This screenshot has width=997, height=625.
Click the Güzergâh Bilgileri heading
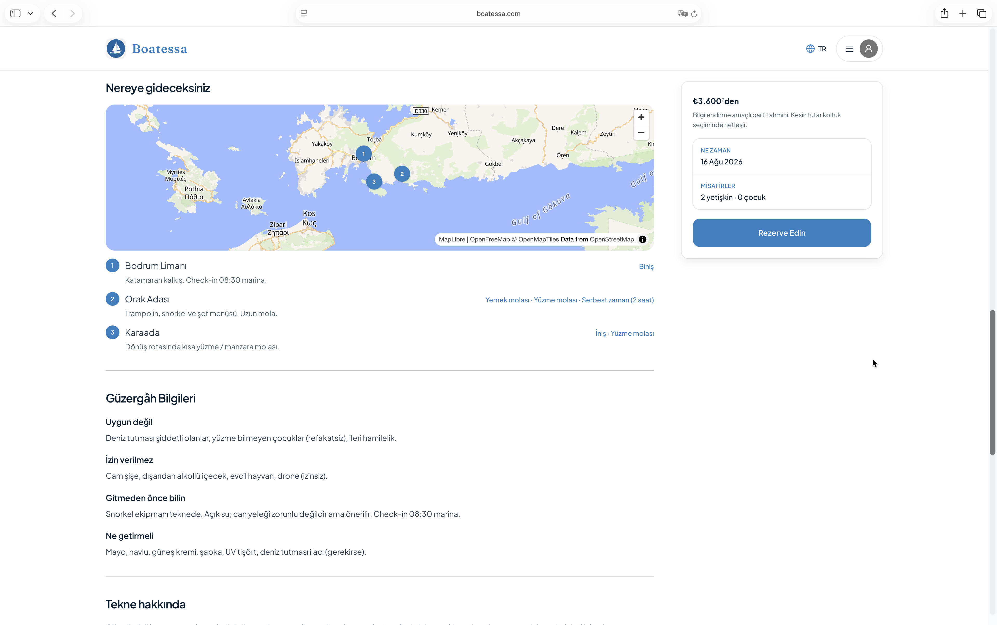point(151,399)
